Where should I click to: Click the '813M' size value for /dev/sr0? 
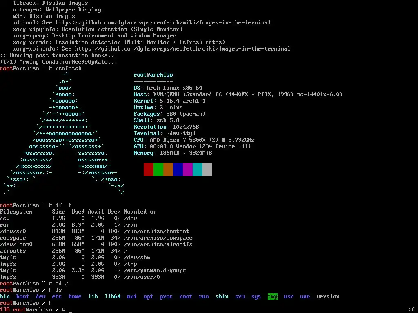(x=59, y=231)
